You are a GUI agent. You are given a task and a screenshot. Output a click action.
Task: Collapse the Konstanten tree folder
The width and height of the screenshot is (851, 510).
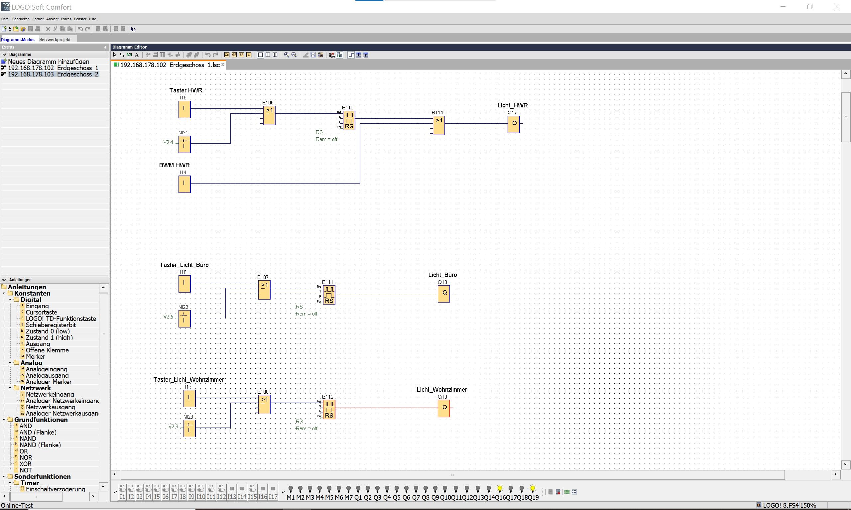4,294
